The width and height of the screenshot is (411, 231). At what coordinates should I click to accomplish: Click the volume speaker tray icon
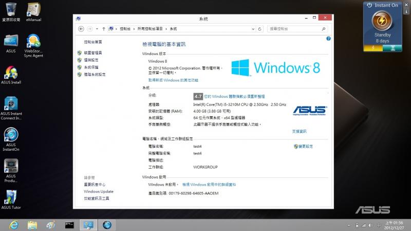370,225
